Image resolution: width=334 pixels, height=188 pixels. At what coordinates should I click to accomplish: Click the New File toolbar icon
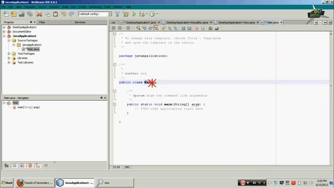click(6, 14)
